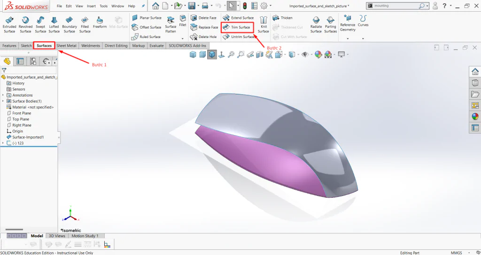Image resolution: width=481 pixels, height=255 pixels.
Task: Switch to the PropertyManager tab icon
Action: [x=20, y=61]
